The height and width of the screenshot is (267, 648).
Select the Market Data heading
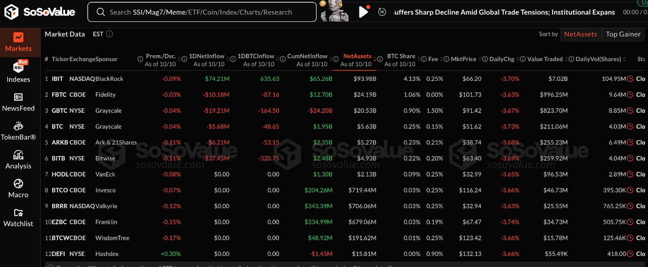[65, 34]
